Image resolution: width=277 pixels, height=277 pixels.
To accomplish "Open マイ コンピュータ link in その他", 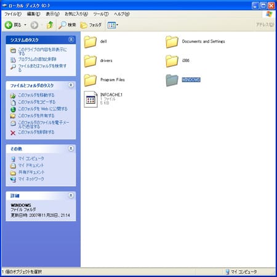I will click(x=31, y=158).
